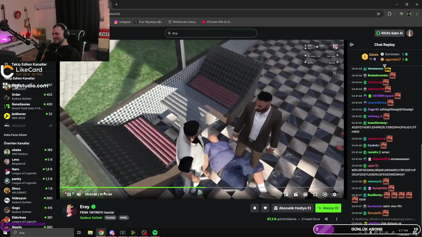The image size is (422, 237).
Task: Open offline MASKAR channel
Action: point(28,126)
